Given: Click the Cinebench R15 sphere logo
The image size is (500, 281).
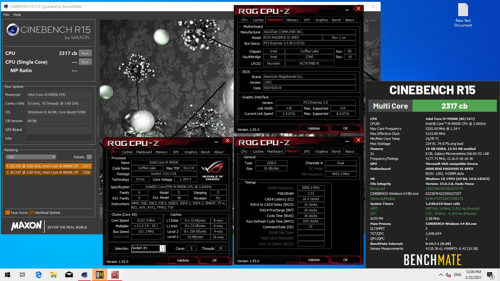Looking at the screenshot, I should 13,30.
